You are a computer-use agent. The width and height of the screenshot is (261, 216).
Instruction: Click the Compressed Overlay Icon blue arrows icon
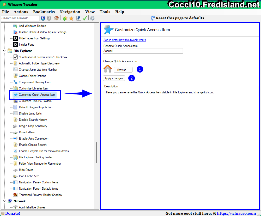[x=15, y=82]
